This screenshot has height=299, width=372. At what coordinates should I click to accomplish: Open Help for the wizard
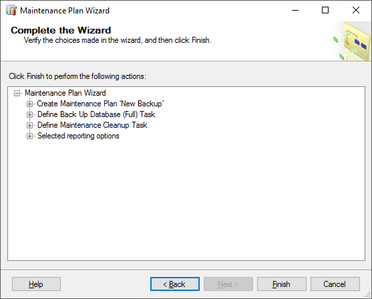coord(36,284)
